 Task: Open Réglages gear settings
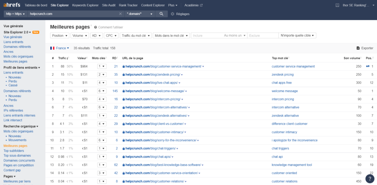pyautogui.click(x=172, y=14)
